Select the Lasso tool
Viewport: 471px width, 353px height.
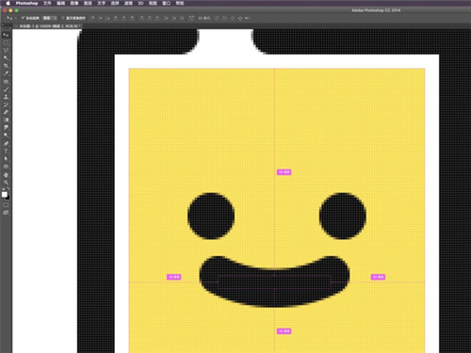click(6, 50)
